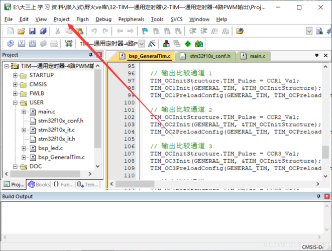Expand the FWLB group
This screenshot has width=332, height=251.
15,93
